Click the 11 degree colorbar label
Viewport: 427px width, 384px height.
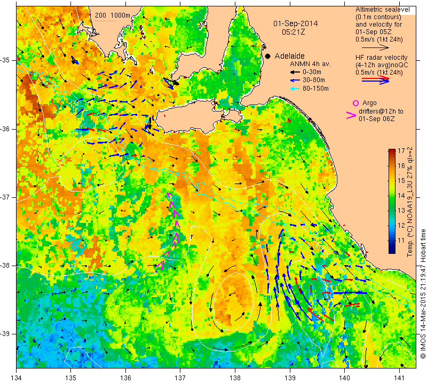(401, 241)
